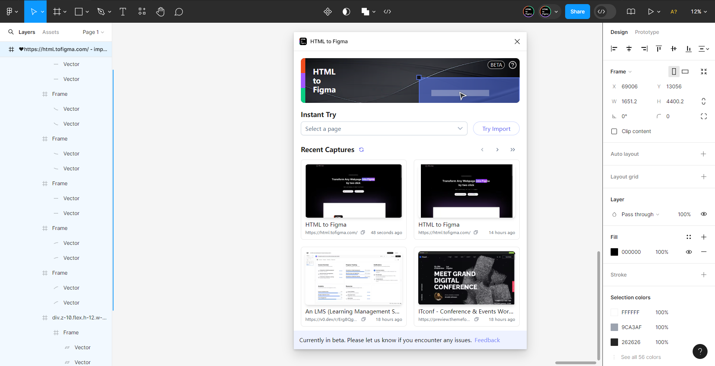Open the Frame type dropdown
Viewport: 715px width, 366px height.
tap(621, 72)
